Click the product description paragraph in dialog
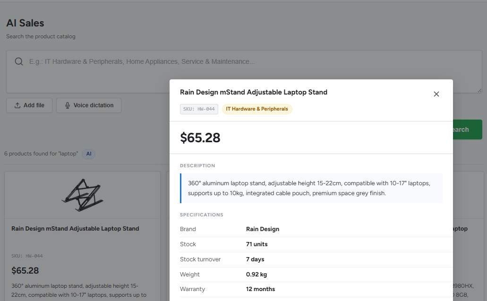The height and width of the screenshot is (301, 487). [x=311, y=188]
